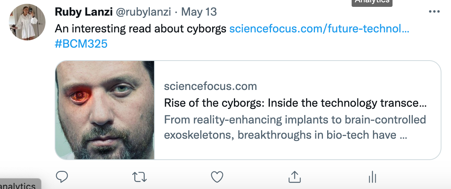This screenshot has width=451, height=189.
Task: Click the #BCM325 hashtag
Action: [81, 44]
